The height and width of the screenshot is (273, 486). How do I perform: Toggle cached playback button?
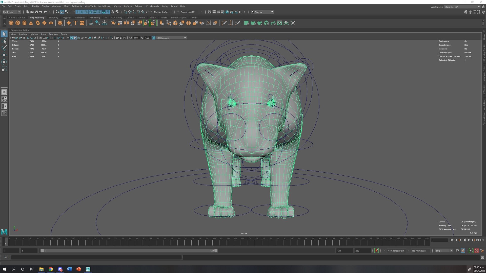click(463, 251)
